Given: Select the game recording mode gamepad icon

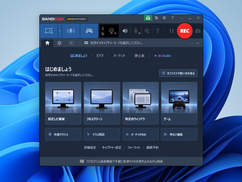Looking at the screenshot, I should tap(89, 31).
